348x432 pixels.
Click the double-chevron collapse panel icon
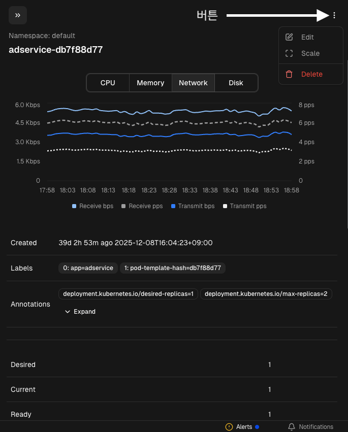18,15
